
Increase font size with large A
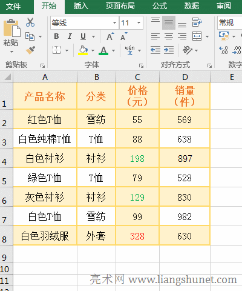(110, 36)
